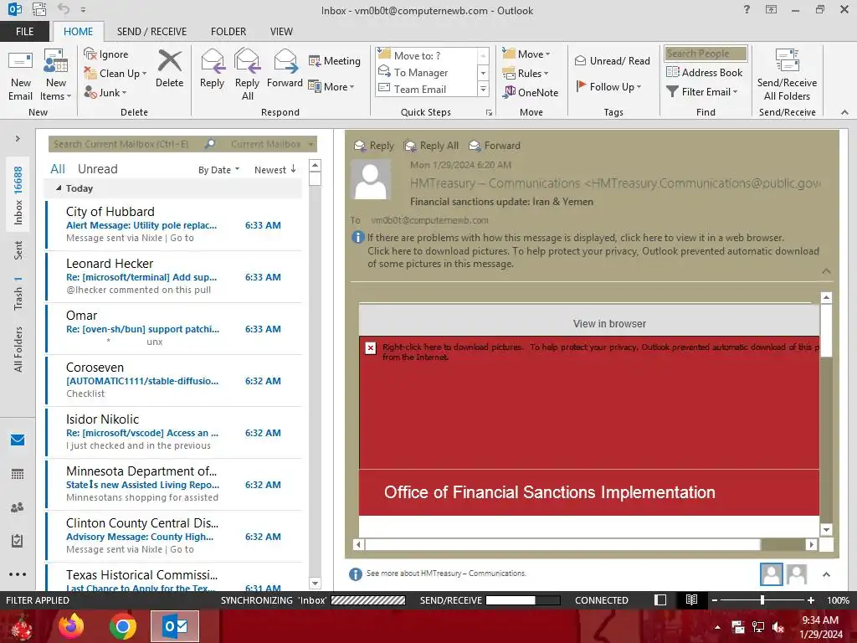Click Reply All in reading pane
Image resolution: width=857 pixels, height=643 pixels.
point(431,146)
